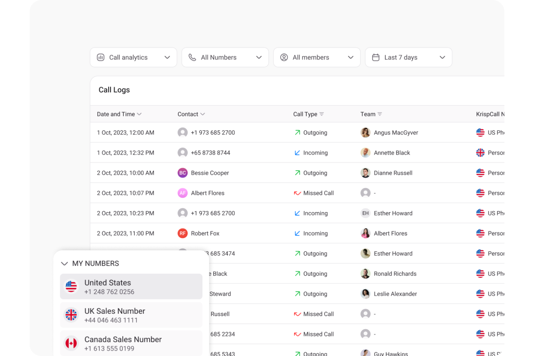The image size is (534, 356).
Task: Collapse the MY NUMBERS section
Action: coord(65,264)
